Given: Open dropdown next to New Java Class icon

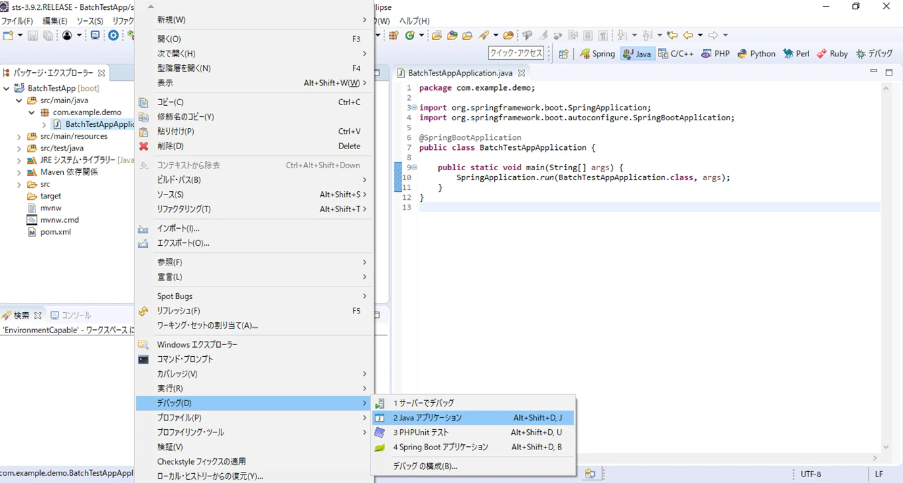Looking at the screenshot, I should [421, 35].
